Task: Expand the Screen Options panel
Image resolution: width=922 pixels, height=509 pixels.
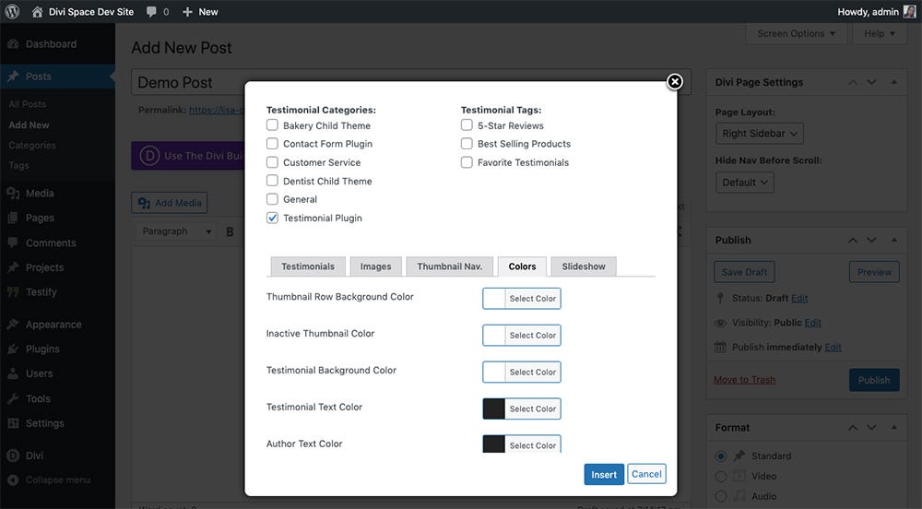Action: pos(797,33)
